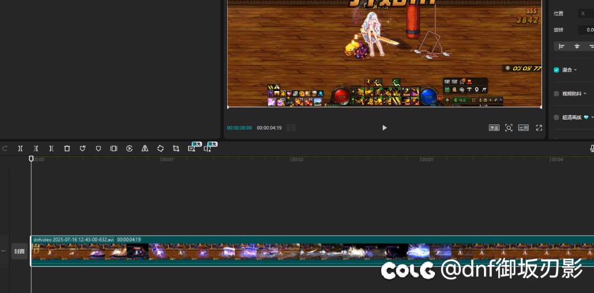Click the 旋转 rotation label
The image size is (594, 293).
pos(558,30)
